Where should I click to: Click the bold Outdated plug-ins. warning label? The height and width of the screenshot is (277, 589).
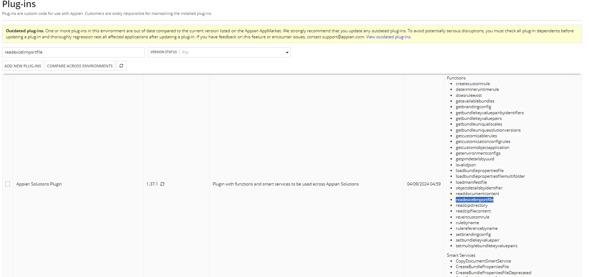tap(25, 31)
